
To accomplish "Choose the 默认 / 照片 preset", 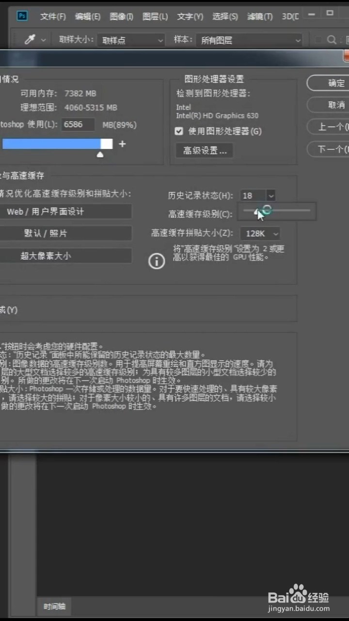I will [65, 233].
